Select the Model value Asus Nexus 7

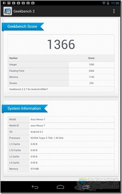click(x=38, y=120)
